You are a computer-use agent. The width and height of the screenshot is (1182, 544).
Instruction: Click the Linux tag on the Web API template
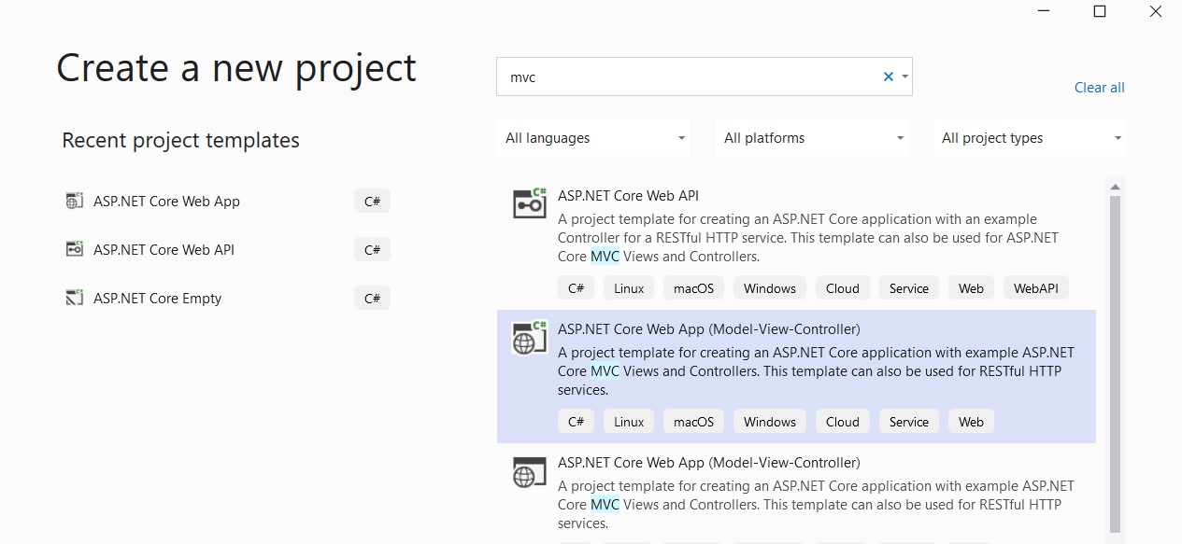629,288
